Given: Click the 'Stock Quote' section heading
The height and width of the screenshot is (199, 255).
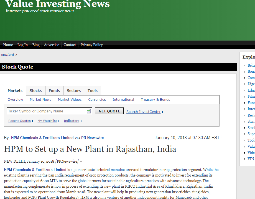Looking at the screenshot, I should pyautogui.click(x=17, y=67).
